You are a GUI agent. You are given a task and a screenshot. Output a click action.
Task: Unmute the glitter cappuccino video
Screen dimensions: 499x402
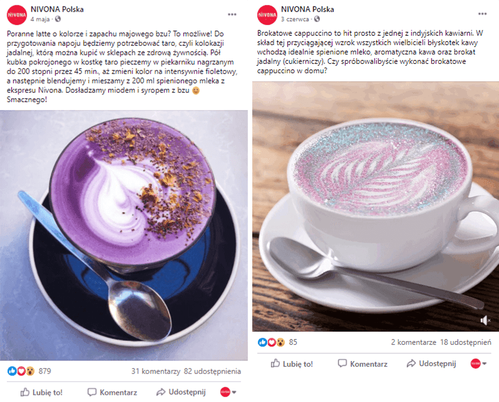pyautogui.click(x=485, y=320)
